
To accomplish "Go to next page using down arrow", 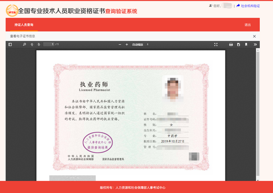I will click(39, 45).
